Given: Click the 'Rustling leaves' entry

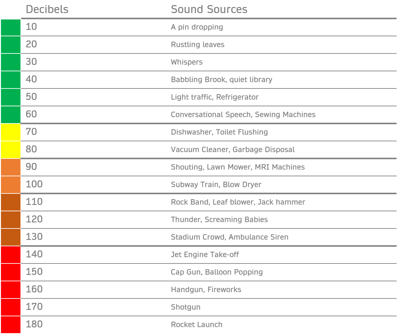Looking at the screenshot, I should pos(198,45).
